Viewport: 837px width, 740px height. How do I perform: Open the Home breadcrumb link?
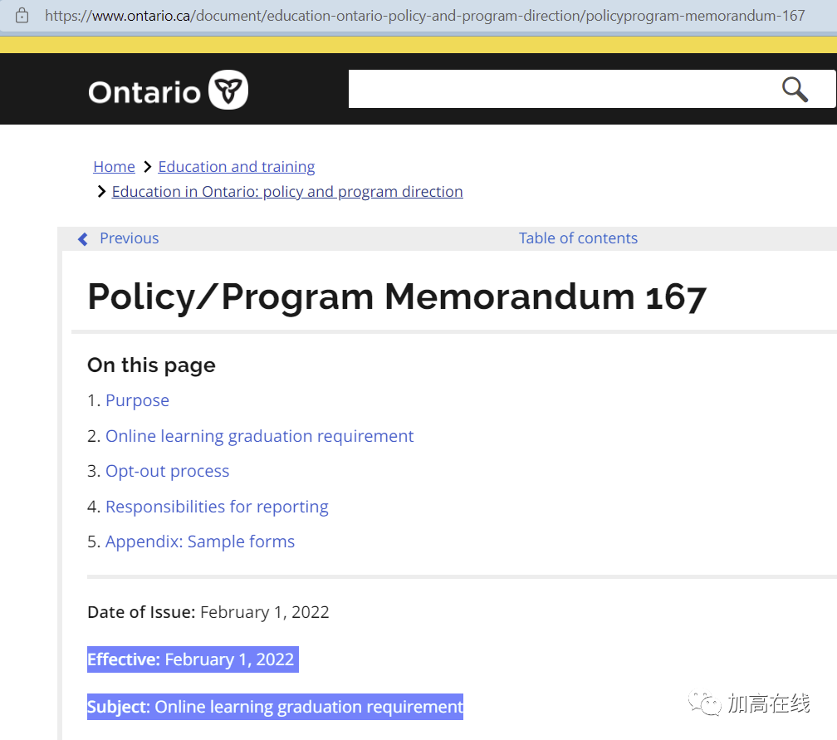click(114, 167)
